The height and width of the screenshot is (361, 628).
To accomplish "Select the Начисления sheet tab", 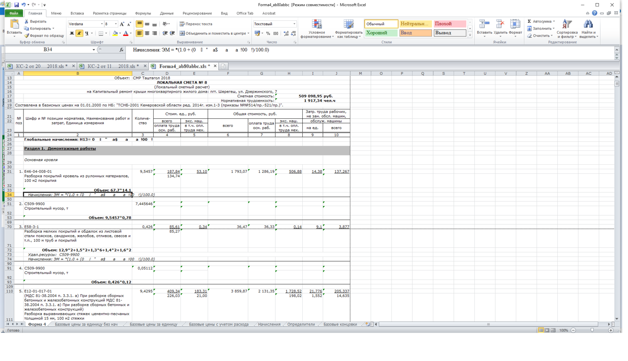I will click(x=269, y=324).
